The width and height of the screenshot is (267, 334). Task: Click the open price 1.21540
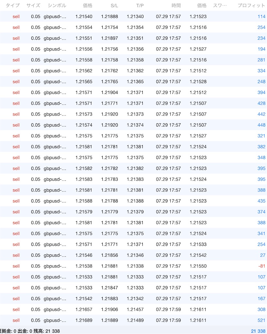point(84,16)
